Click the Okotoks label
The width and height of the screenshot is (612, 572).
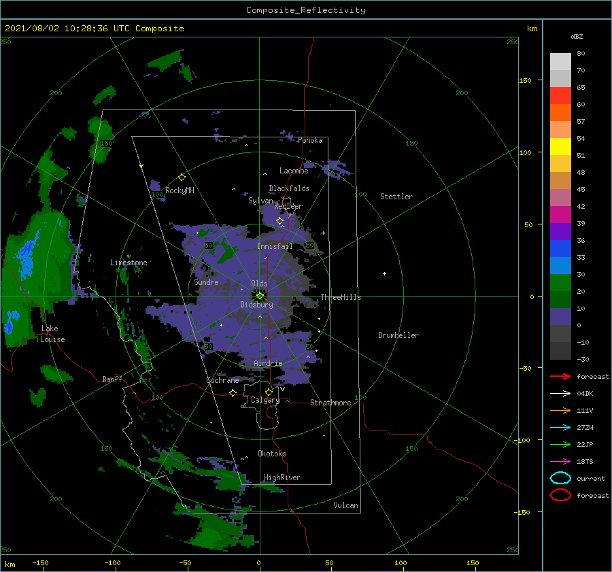pyautogui.click(x=272, y=454)
